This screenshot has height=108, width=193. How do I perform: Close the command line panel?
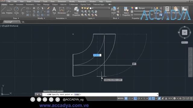37,94
